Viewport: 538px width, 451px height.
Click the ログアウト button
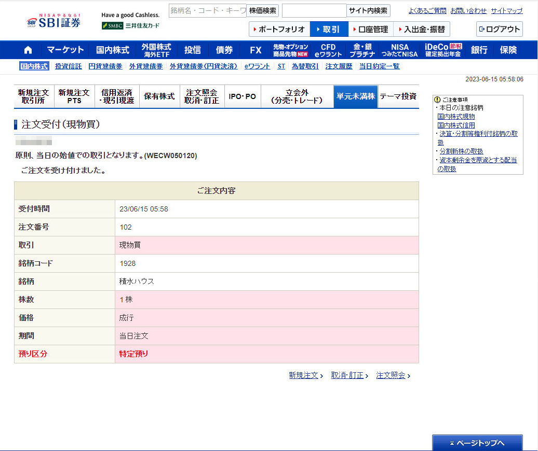[499, 29]
